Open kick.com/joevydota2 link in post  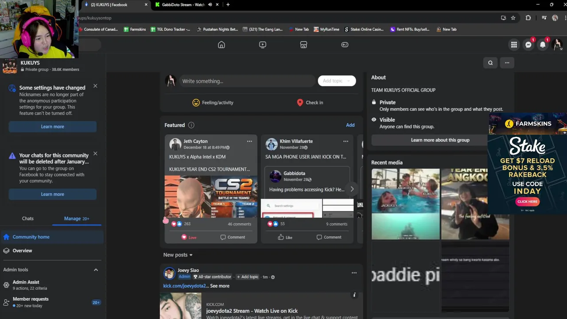pos(185,286)
